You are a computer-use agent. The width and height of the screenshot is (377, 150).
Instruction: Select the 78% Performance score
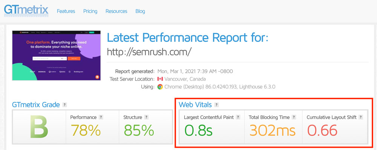[86, 130]
